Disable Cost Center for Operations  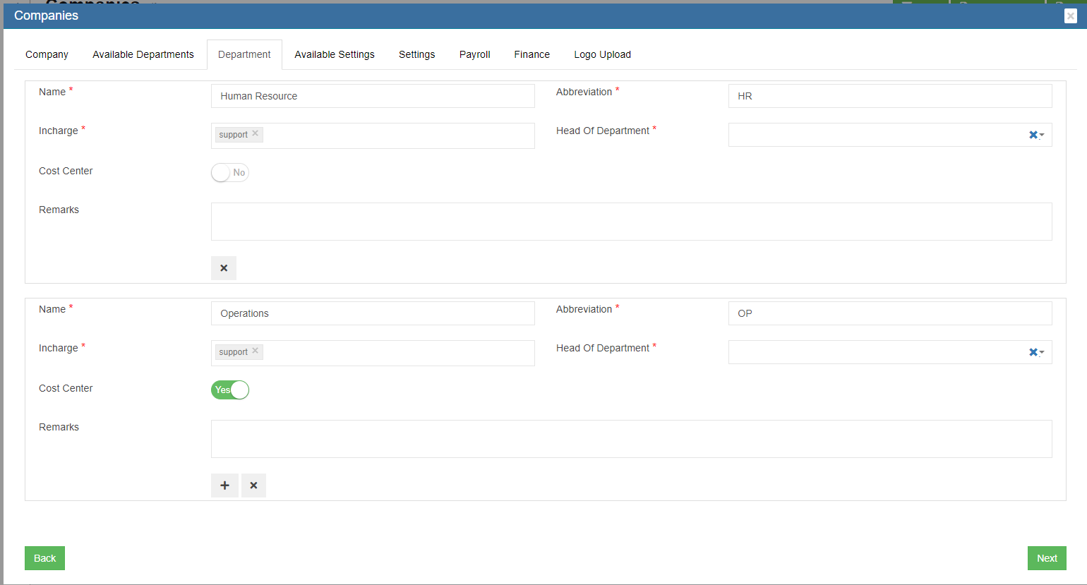click(230, 390)
